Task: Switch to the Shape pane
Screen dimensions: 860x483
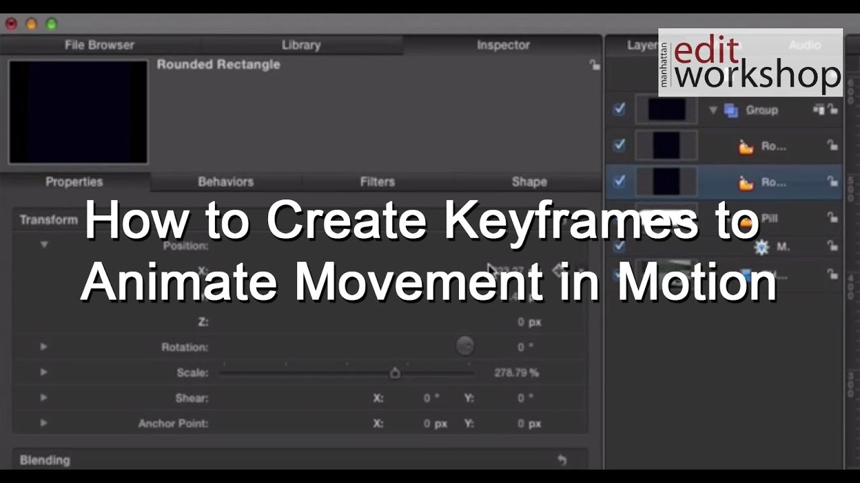Action: tap(529, 182)
